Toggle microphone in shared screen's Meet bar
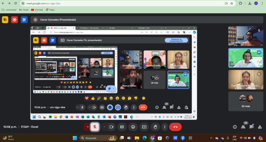This screenshot has height=142, width=266. 82,107
